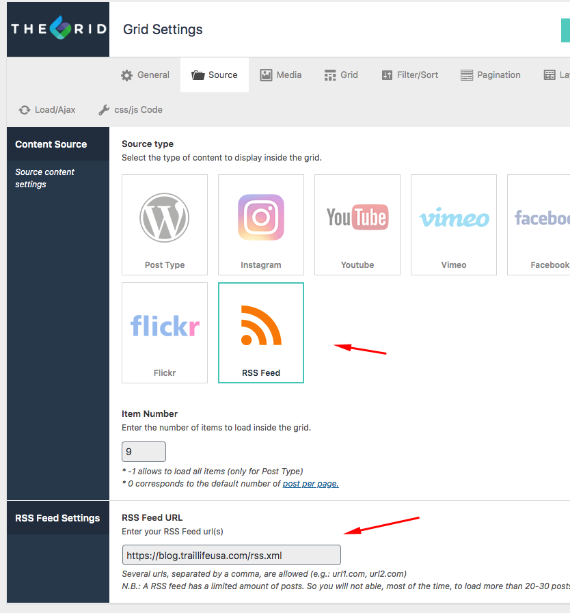Click the Pagination keyboard icon
570x613 pixels.
pyautogui.click(x=467, y=75)
